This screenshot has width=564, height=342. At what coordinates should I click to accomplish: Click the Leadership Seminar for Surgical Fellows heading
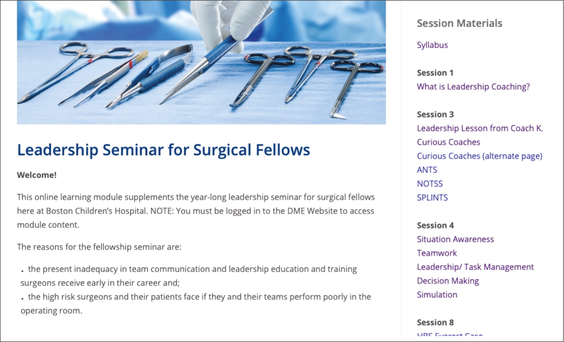tap(163, 150)
